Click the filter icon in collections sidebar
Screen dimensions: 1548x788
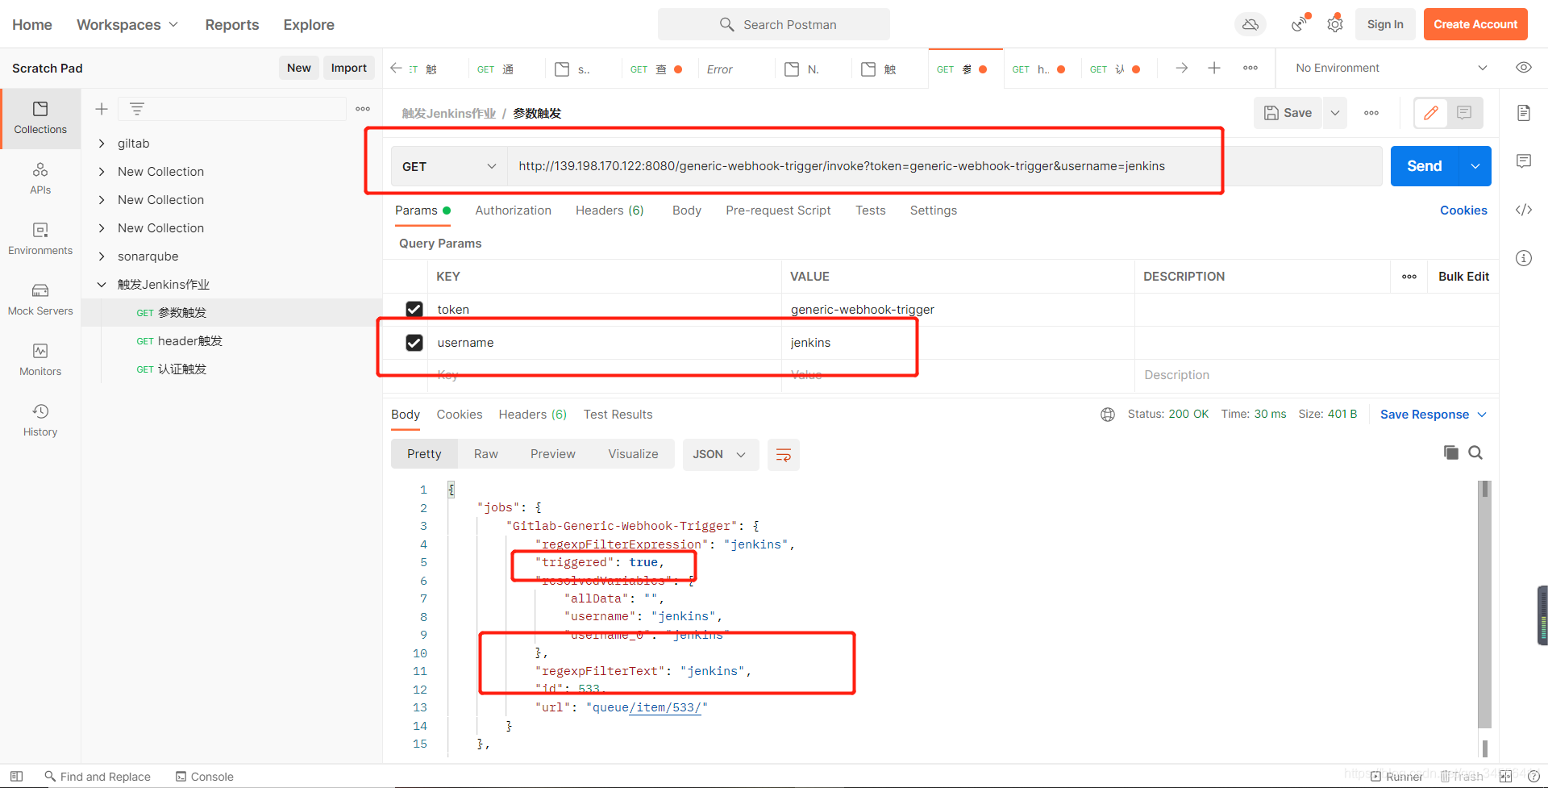click(137, 109)
